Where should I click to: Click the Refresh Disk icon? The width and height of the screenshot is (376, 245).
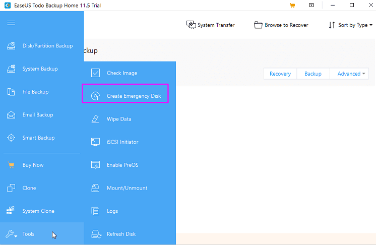click(96, 234)
